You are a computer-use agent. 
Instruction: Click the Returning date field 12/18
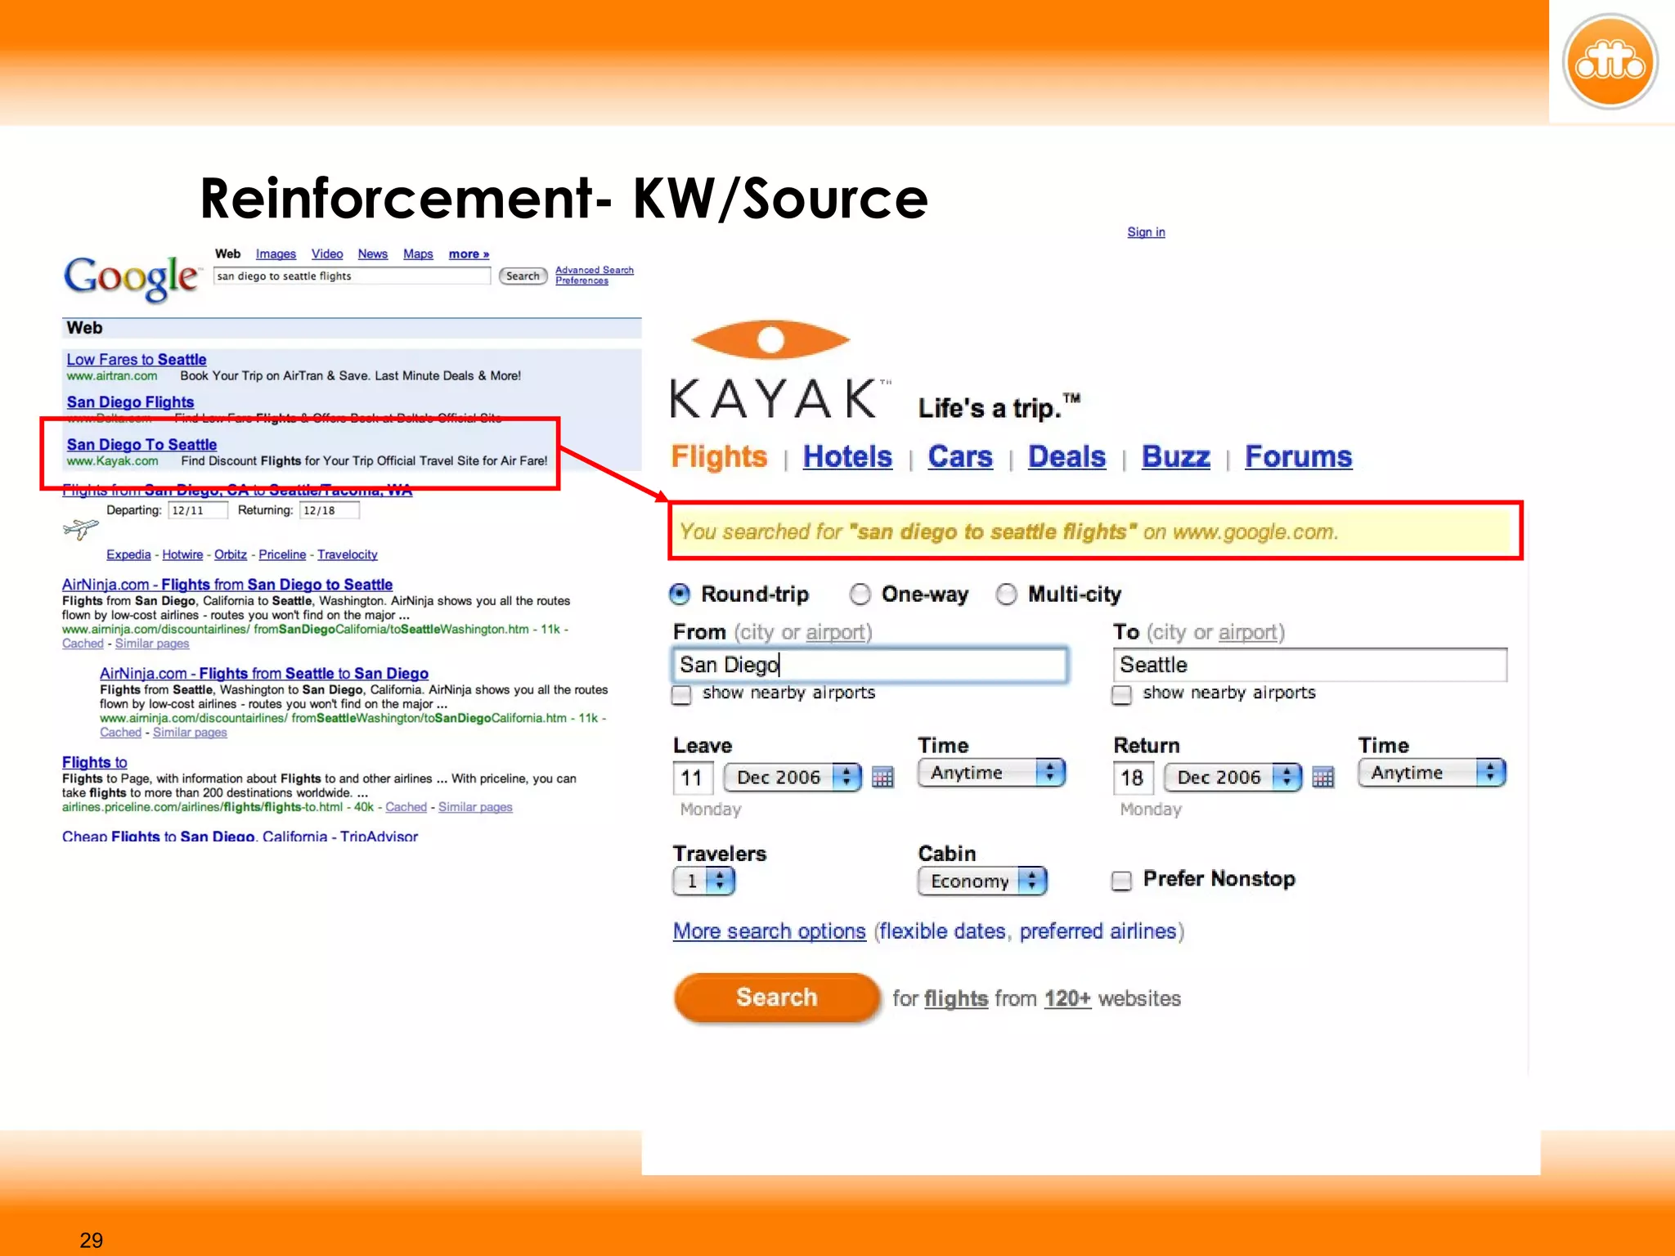[329, 510]
